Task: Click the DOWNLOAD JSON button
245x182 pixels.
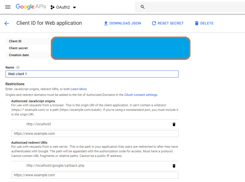Action: (x=122, y=23)
